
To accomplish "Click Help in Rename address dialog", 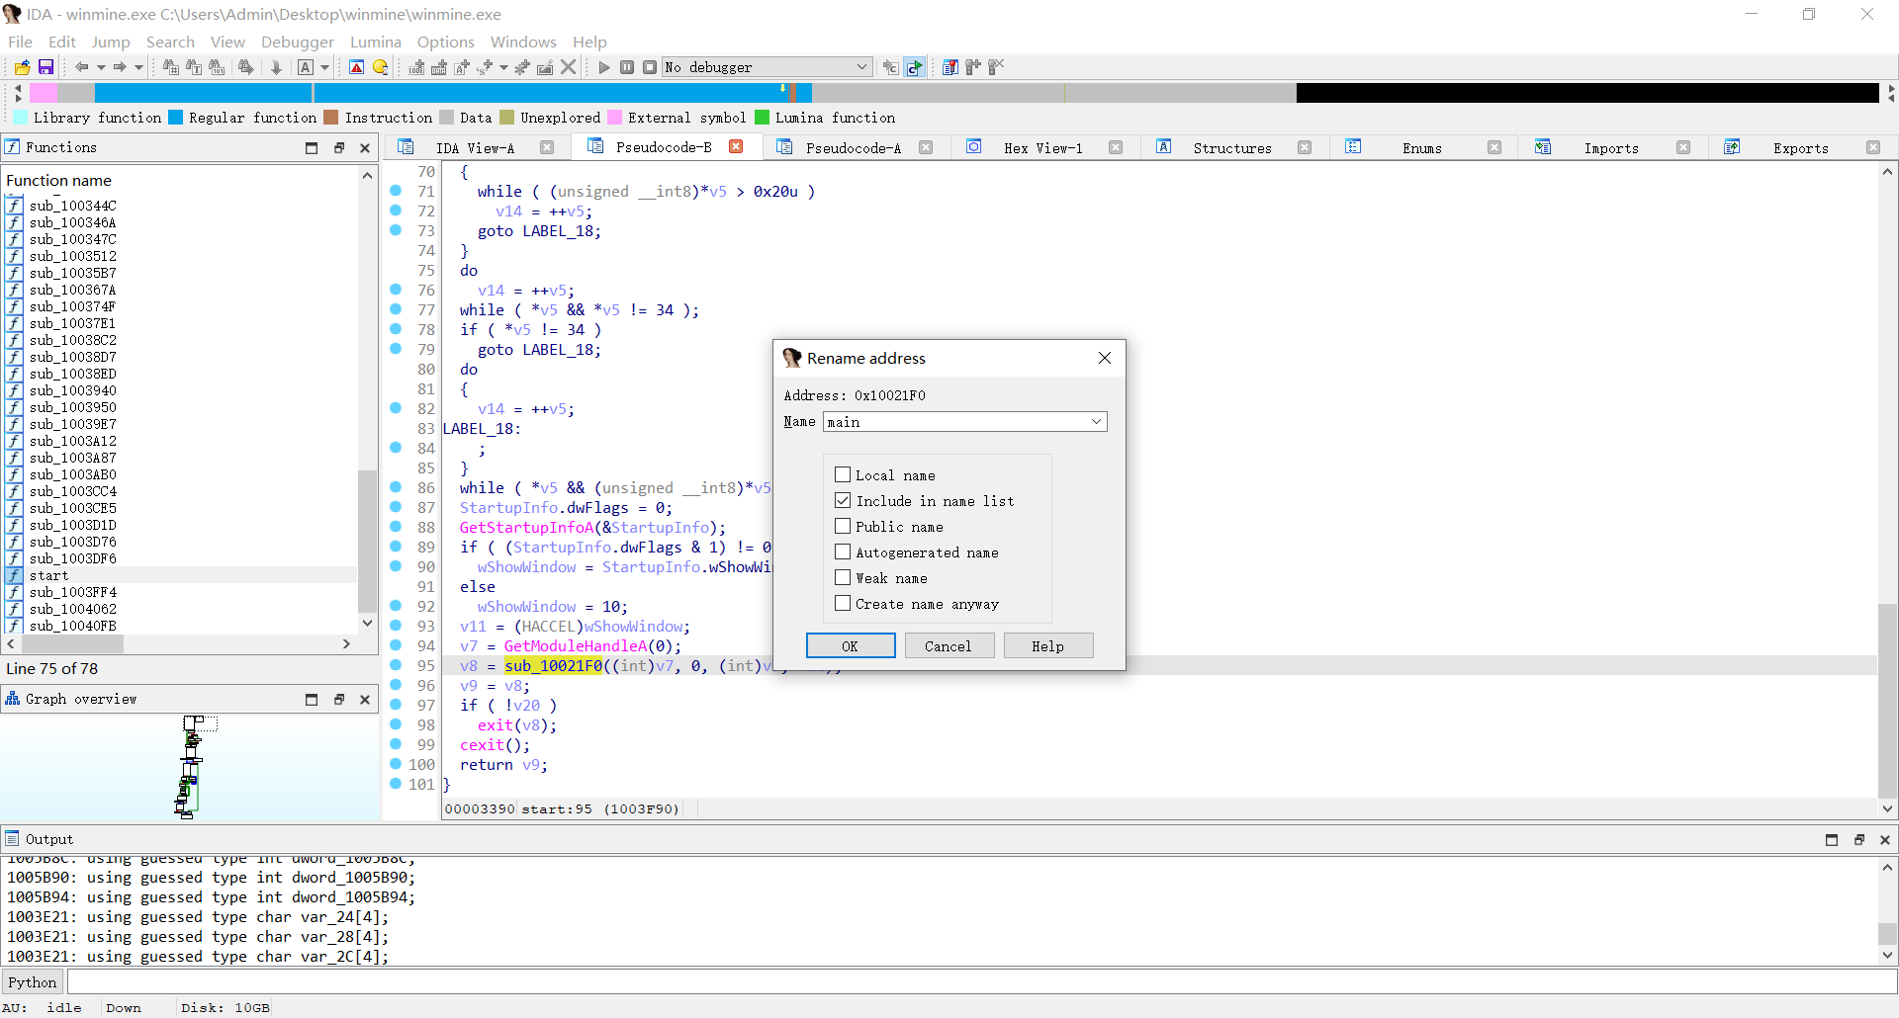I will pos(1048,646).
